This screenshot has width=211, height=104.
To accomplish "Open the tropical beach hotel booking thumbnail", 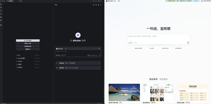I will (x=124, y=92).
